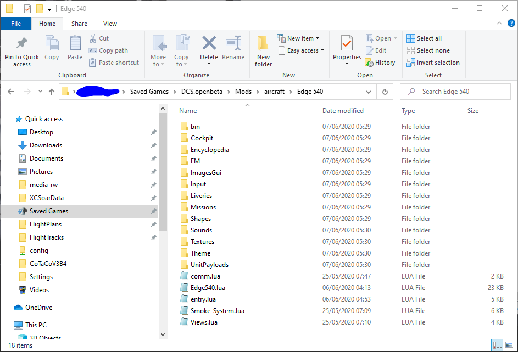This screenshot has width=518, height=352.
Task: Toggle pin next to XCSoarData
Action: pos(153,198)
